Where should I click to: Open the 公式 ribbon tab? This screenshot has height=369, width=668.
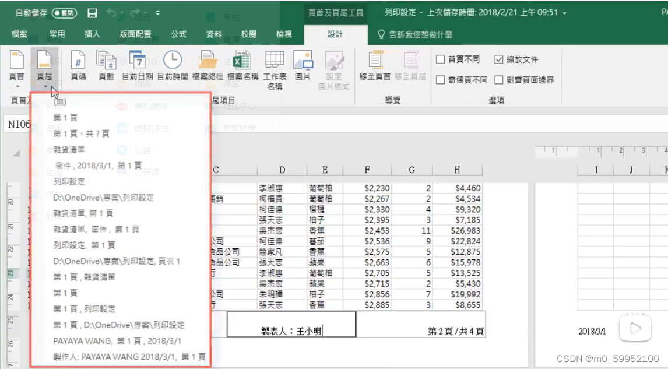(178, 34)
